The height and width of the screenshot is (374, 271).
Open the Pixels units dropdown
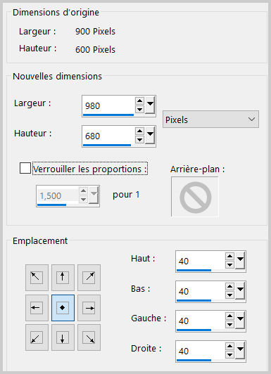point(210,119)
